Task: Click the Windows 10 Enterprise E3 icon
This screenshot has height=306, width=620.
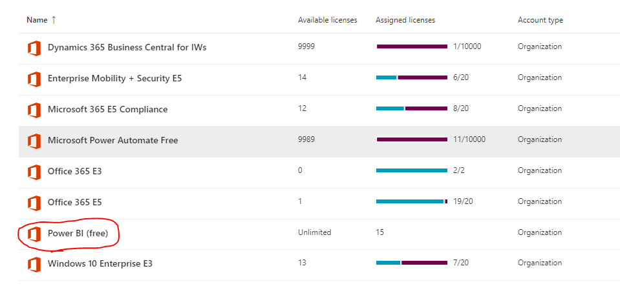Action: click(34, 265)
